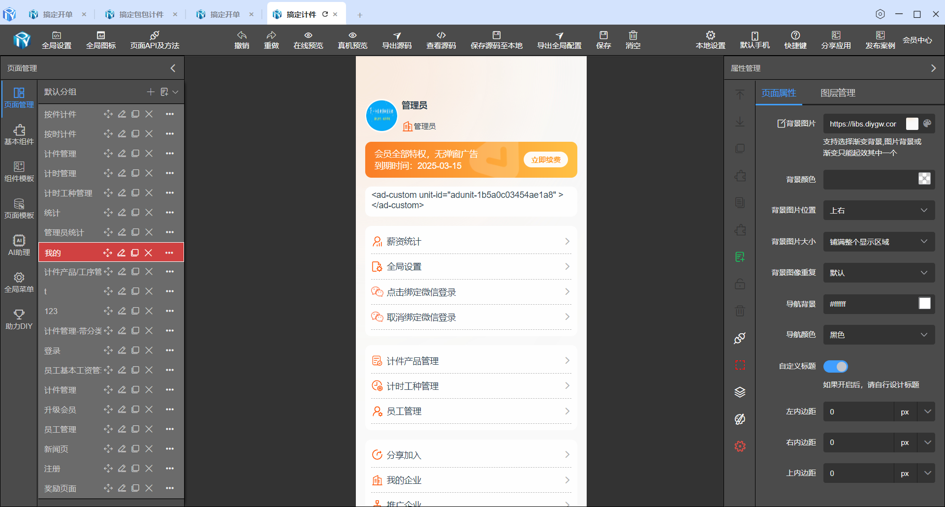The image size is (945, 507).
Task: Open the 基本组件 components panel
Action: pos(19,134)
